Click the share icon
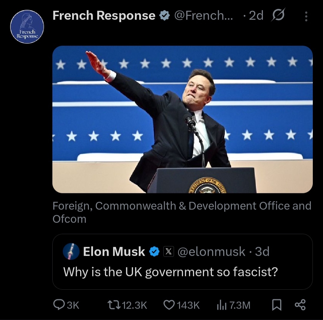 300,305
